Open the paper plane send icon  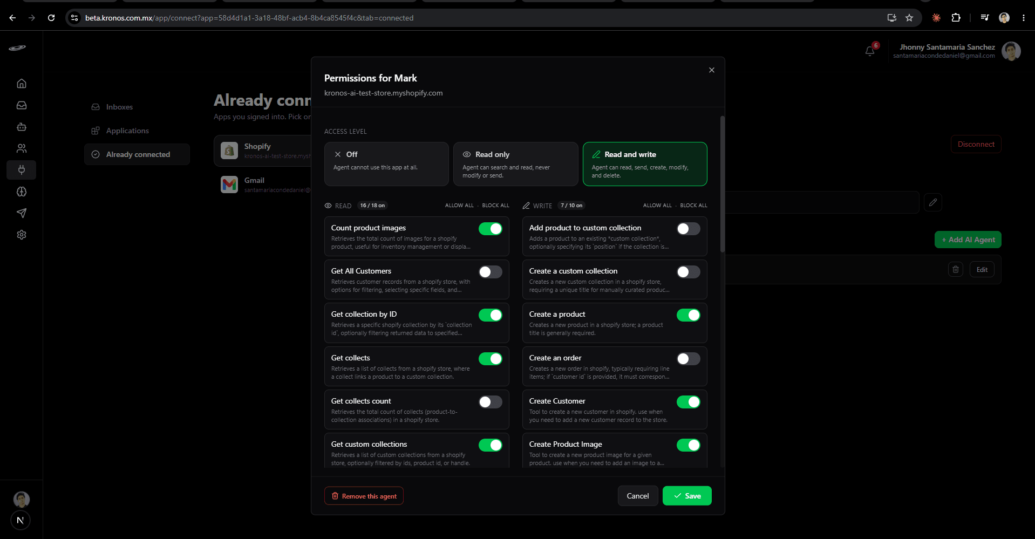[x=22, y=213]
